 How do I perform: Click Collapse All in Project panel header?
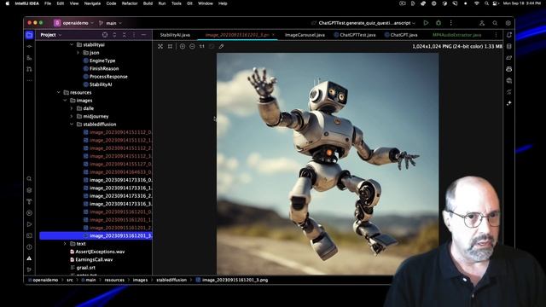(125, 35)
